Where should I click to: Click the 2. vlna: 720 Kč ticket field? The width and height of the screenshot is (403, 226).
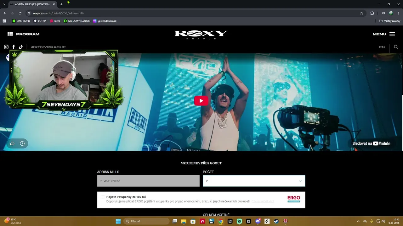(148, 181)
